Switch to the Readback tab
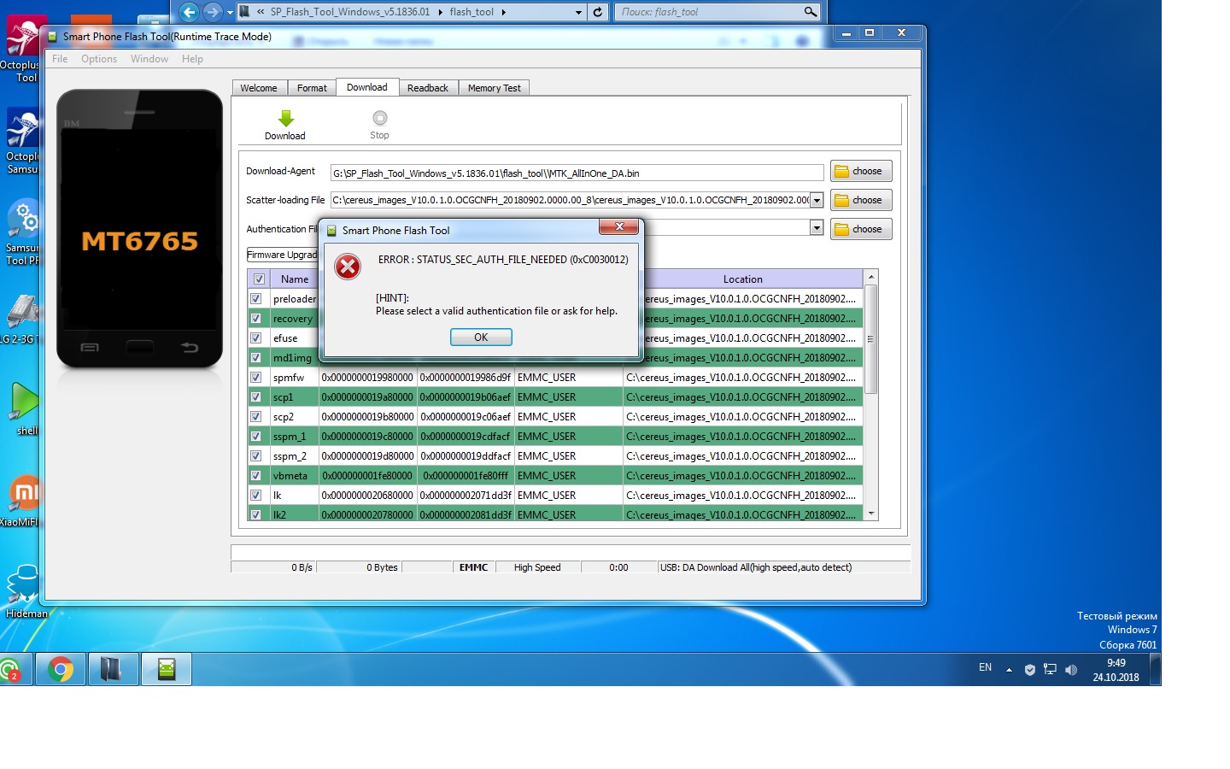The height and width of the screenshot is (769, 1230). click(428, 88)
